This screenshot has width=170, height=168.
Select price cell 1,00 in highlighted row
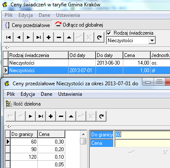click(137, 70)
